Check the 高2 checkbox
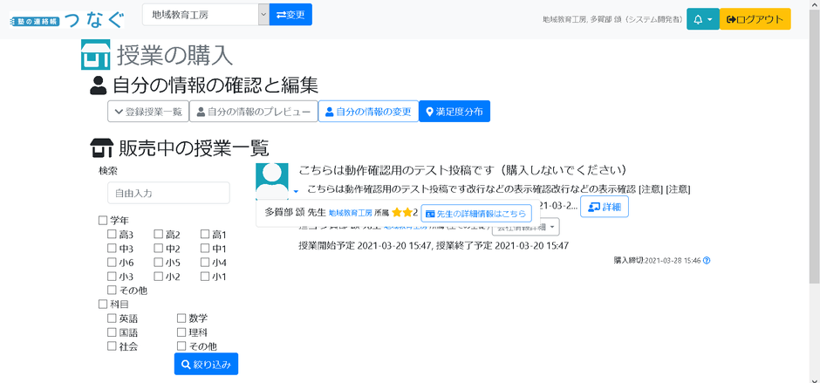The height and width of the screenshot is (383, 820). (x=159, y=235)
